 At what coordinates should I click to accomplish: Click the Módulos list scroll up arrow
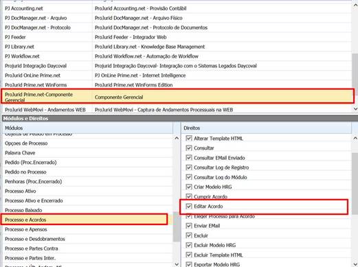pos(177,138)
